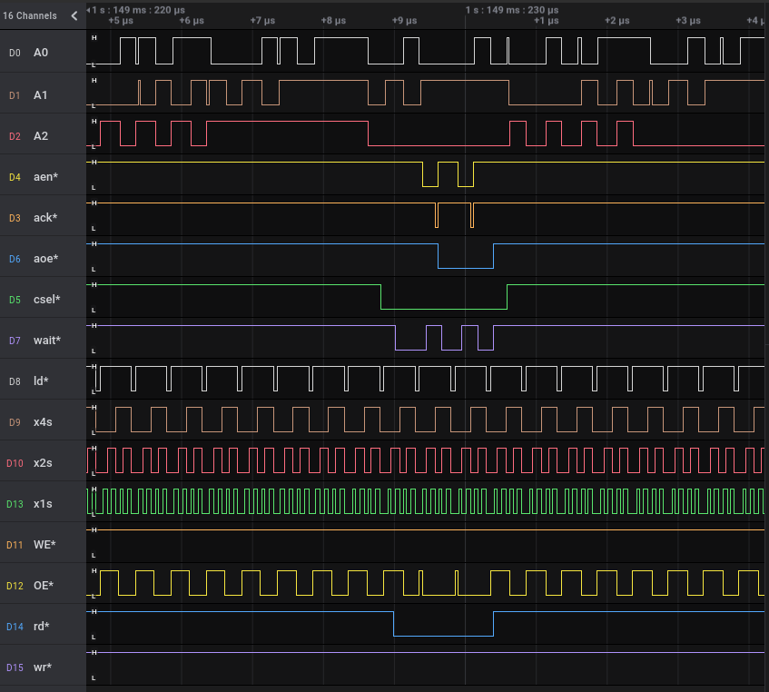Select channel D4 aen* row label

coord(44,176)
